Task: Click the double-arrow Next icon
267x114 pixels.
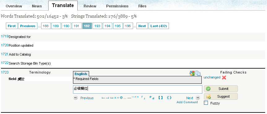Action: click(198, 98)
